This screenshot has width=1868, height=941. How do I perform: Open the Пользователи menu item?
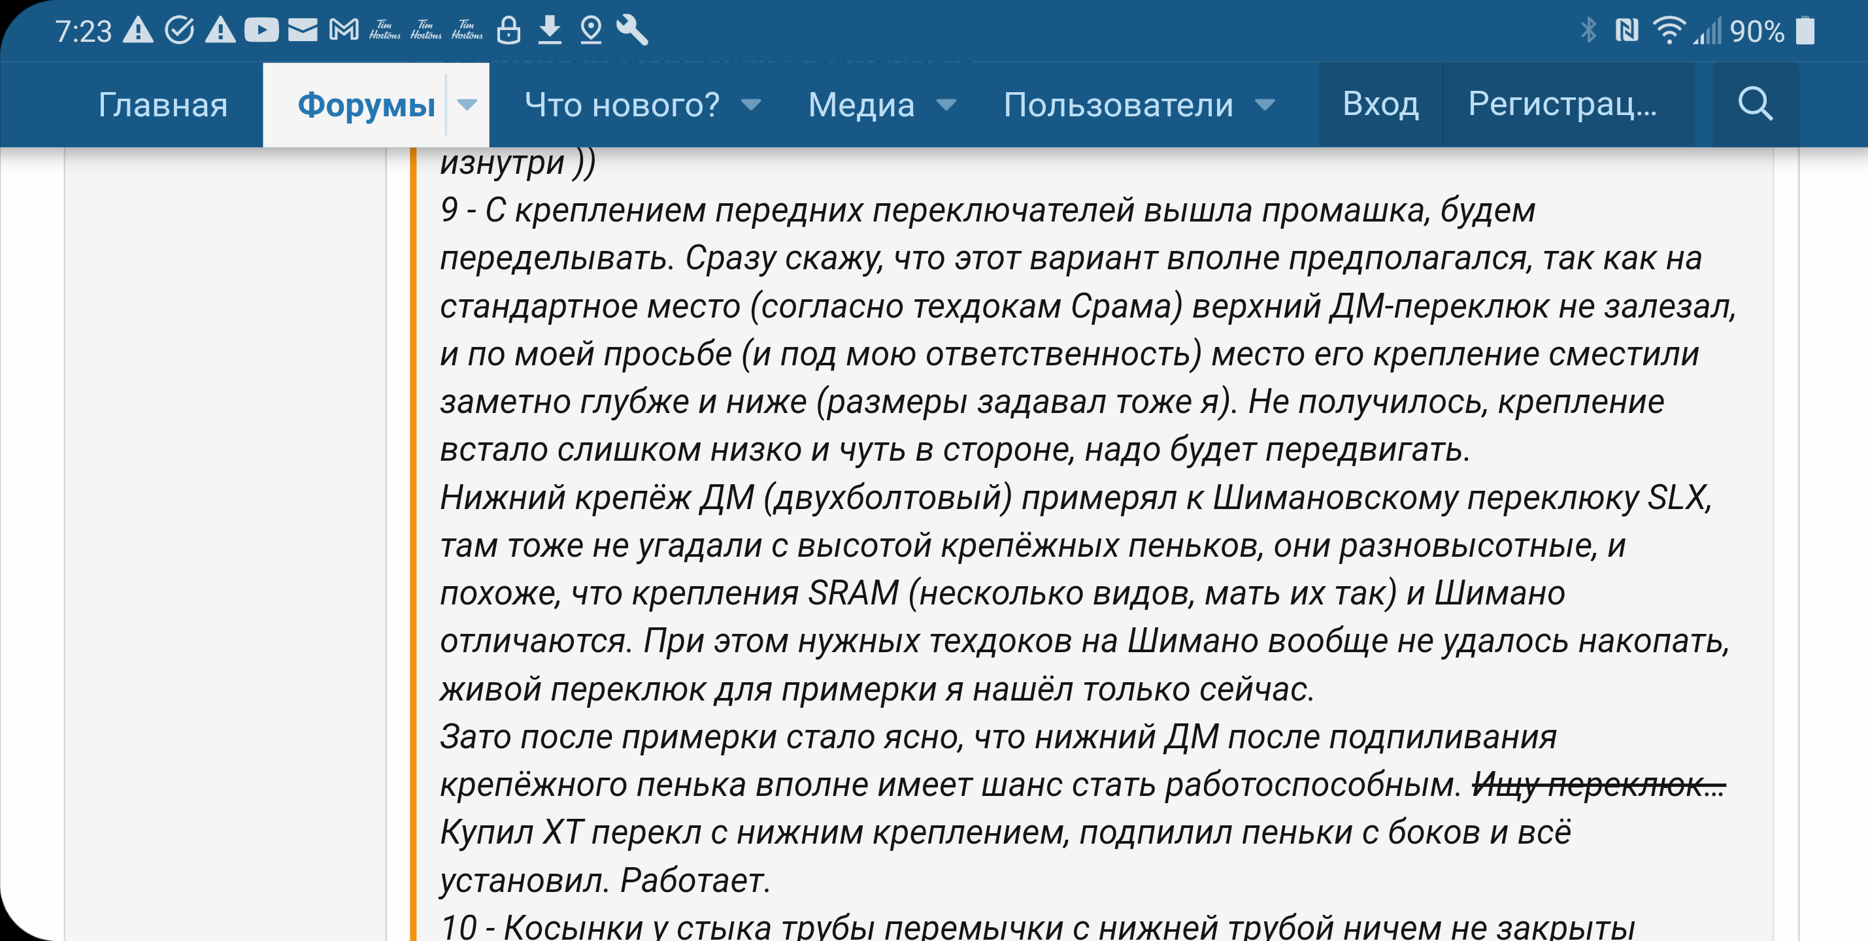[1118, 105]
